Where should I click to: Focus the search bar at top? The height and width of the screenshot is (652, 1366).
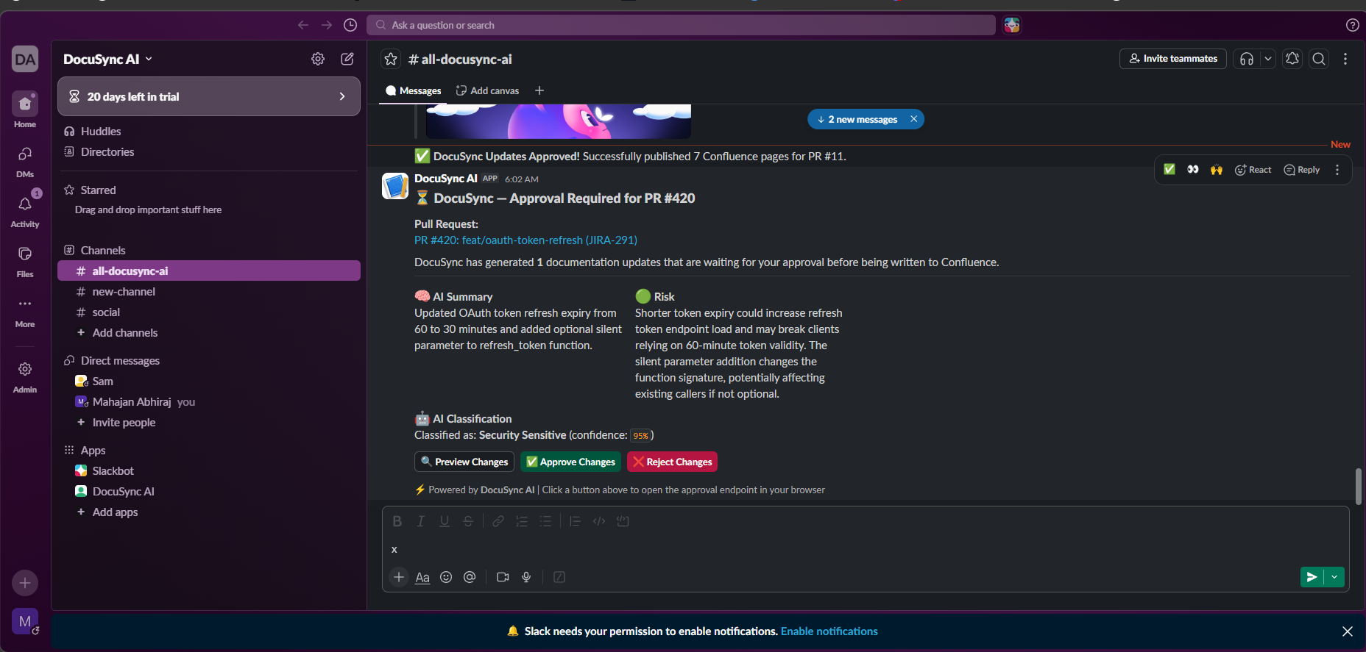[681, 25]
